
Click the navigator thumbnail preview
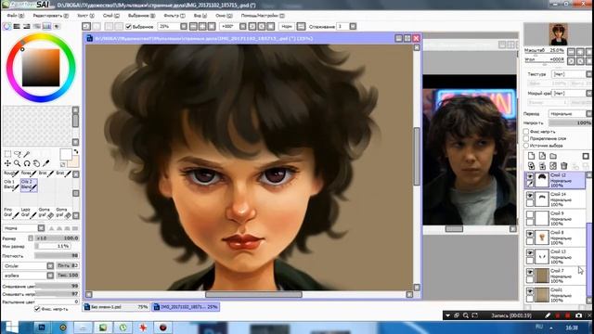[x=559, y=34]
